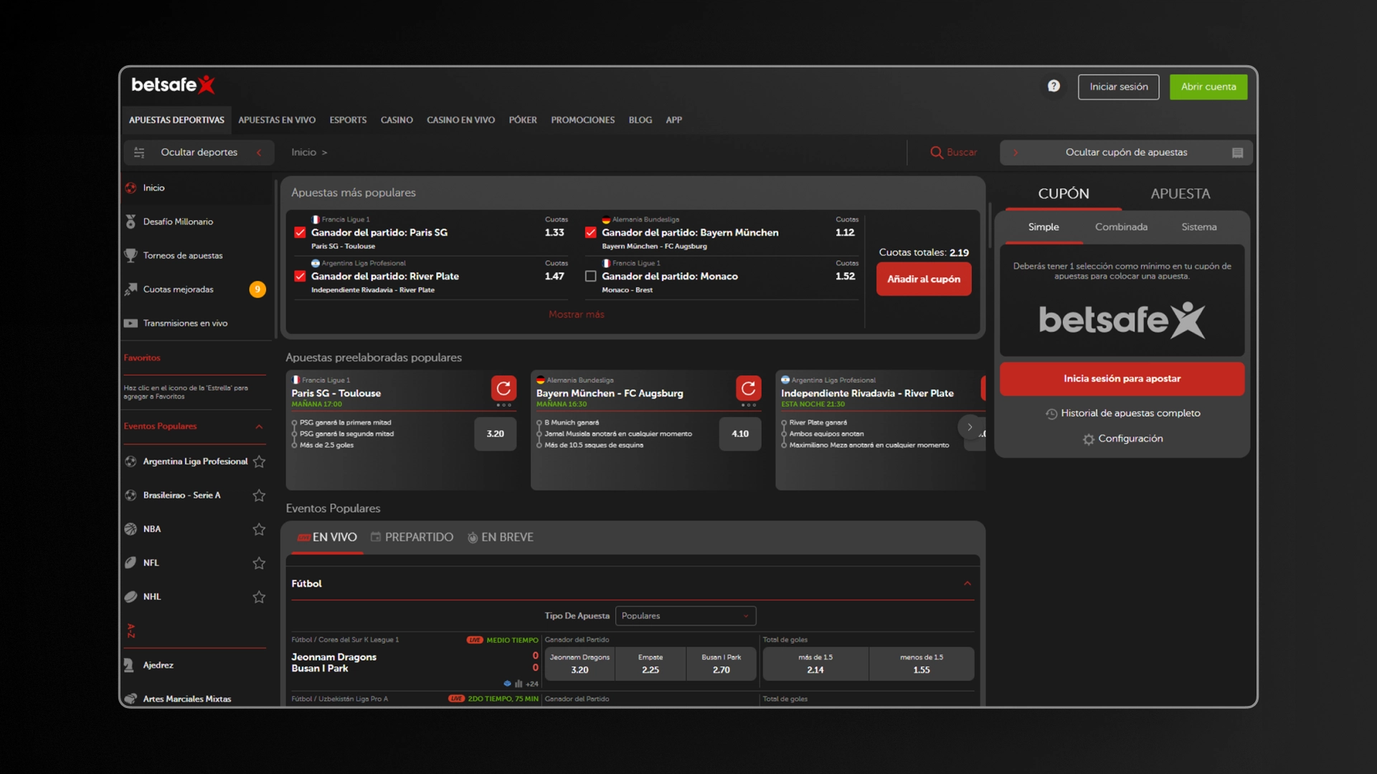The image size is (1377, 774).
Task: Toggle checkbox for Ganador del partido River Plate
Action: pos(301,276)
